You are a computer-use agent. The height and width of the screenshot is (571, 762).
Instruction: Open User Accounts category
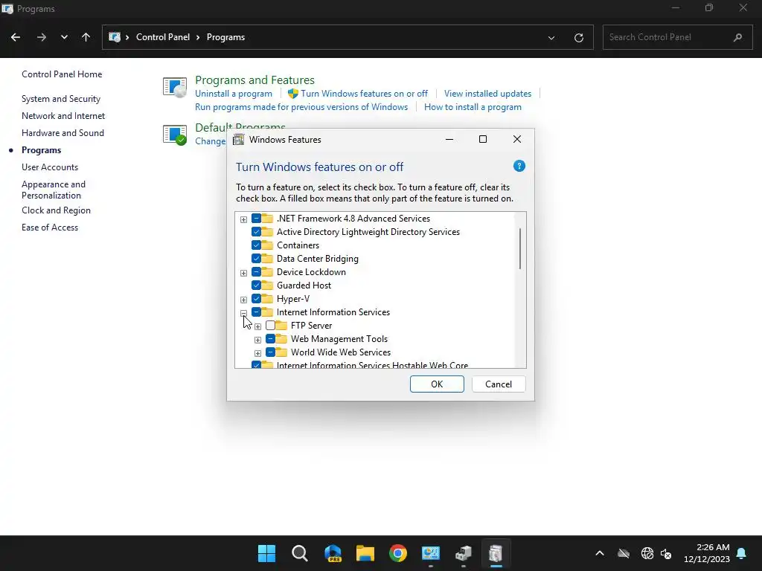pos(50,167)
